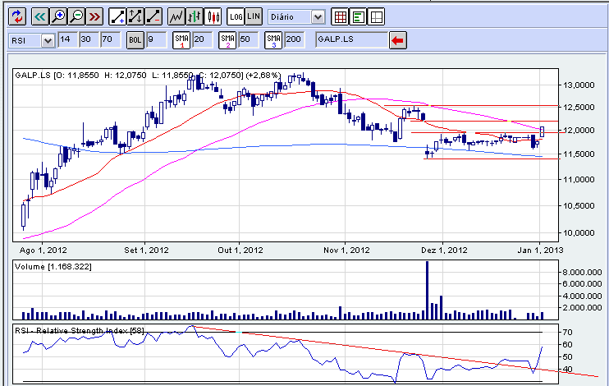Image resolution: width=609 pixels, height=386 pixels.
Task: Open the Diário timeframe dropdown
Action: [x=318, y=16]
